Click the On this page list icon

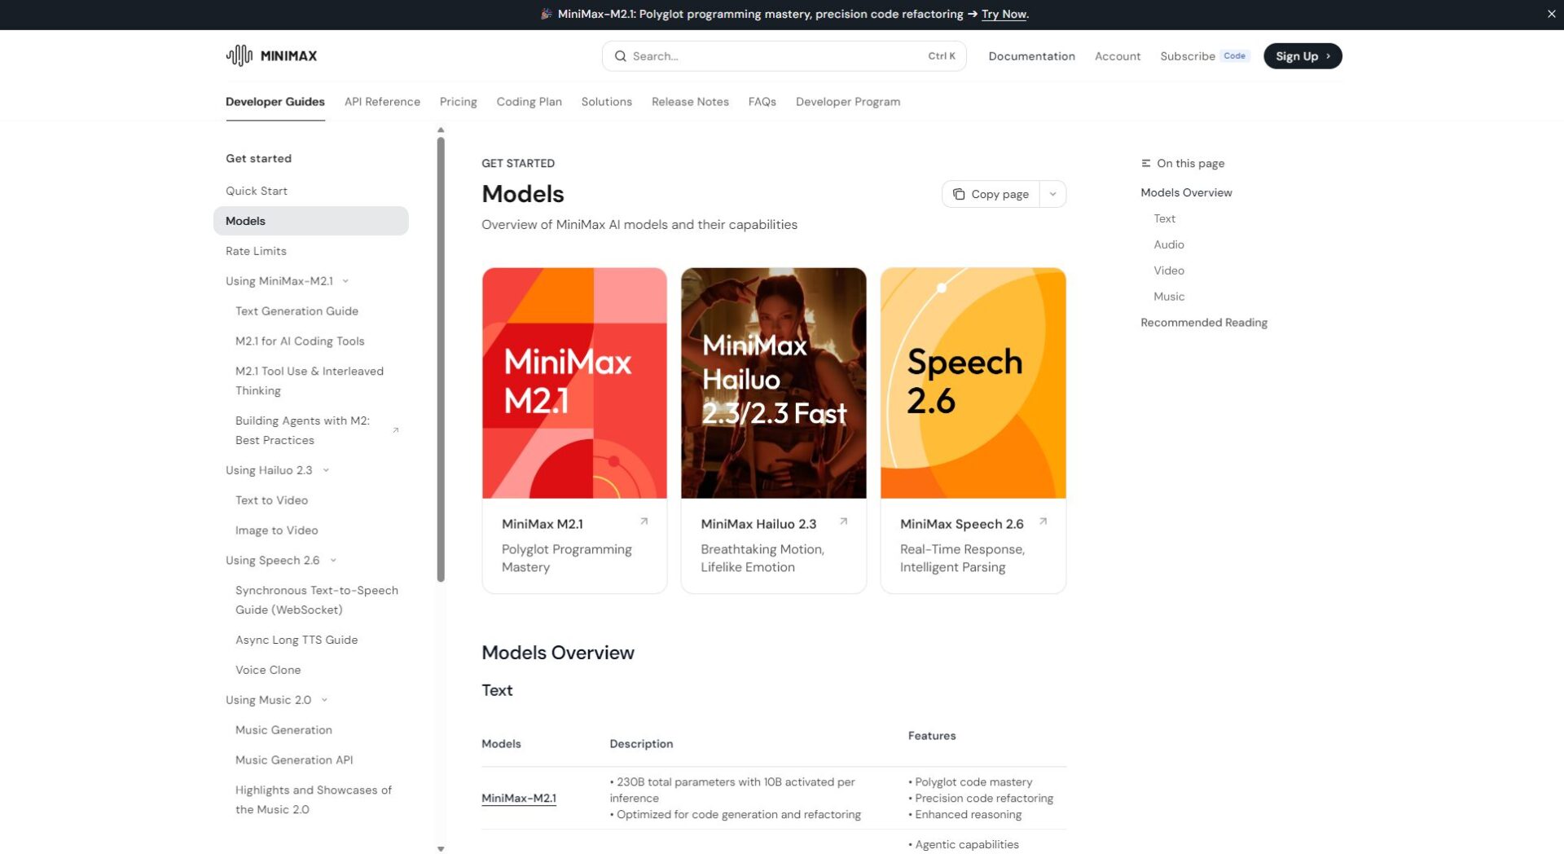[x=1145, y=163]
